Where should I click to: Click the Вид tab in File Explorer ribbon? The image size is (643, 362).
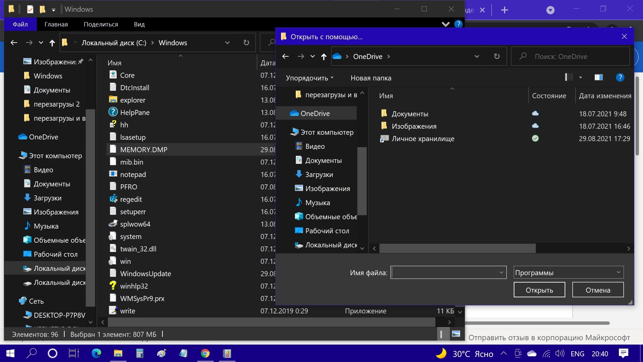[140, 24]
